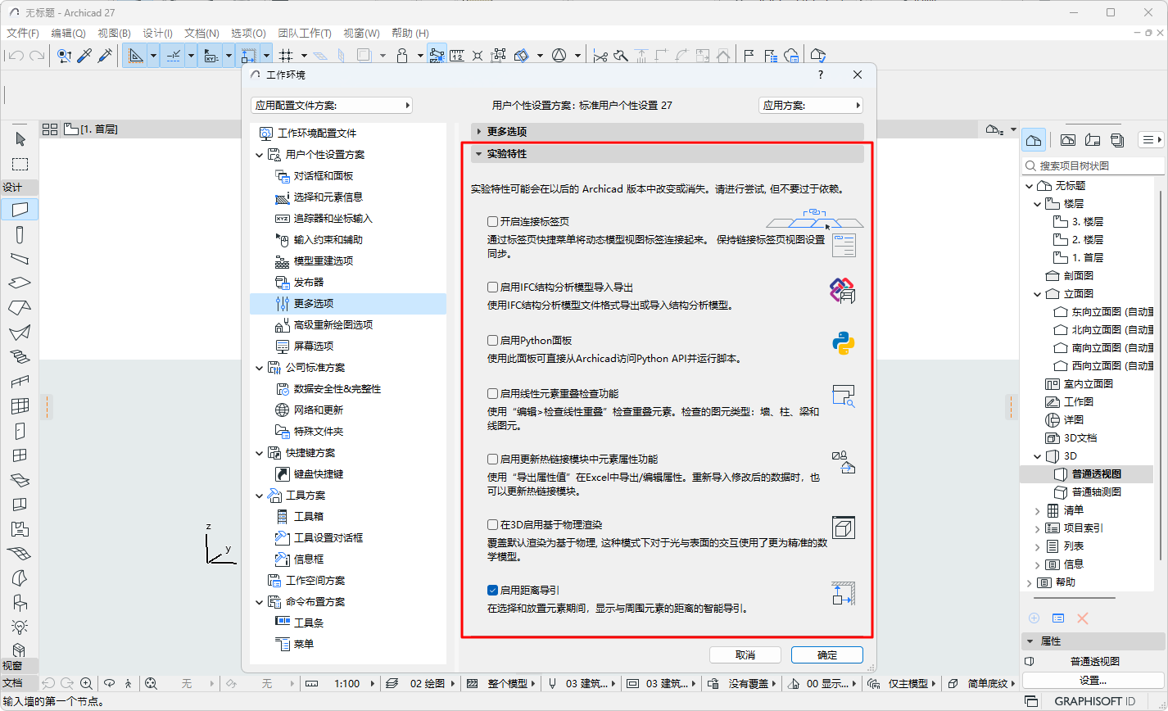Select 屏幕选项 in settings tree
This screenshot has height=711, width=1168.
314,346
